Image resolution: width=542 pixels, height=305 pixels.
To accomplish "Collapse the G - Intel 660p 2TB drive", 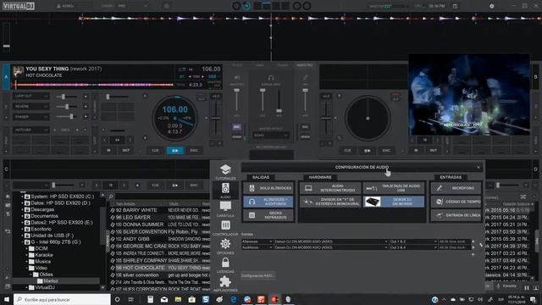I will [23, 242].
